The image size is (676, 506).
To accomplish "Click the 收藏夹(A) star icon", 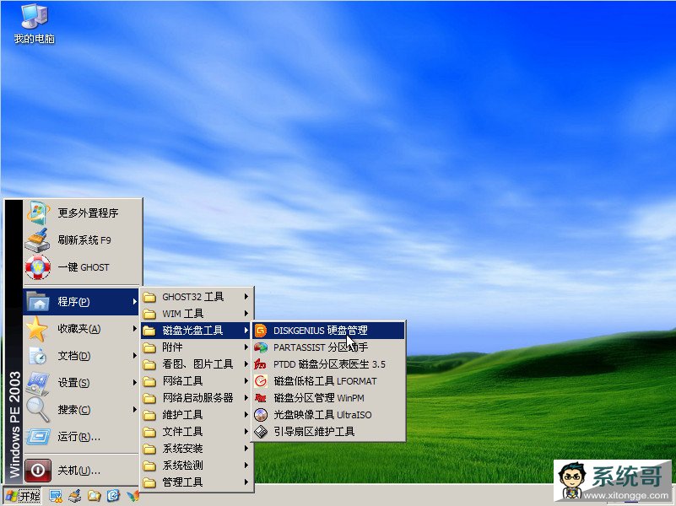I will tap(37, 329).
